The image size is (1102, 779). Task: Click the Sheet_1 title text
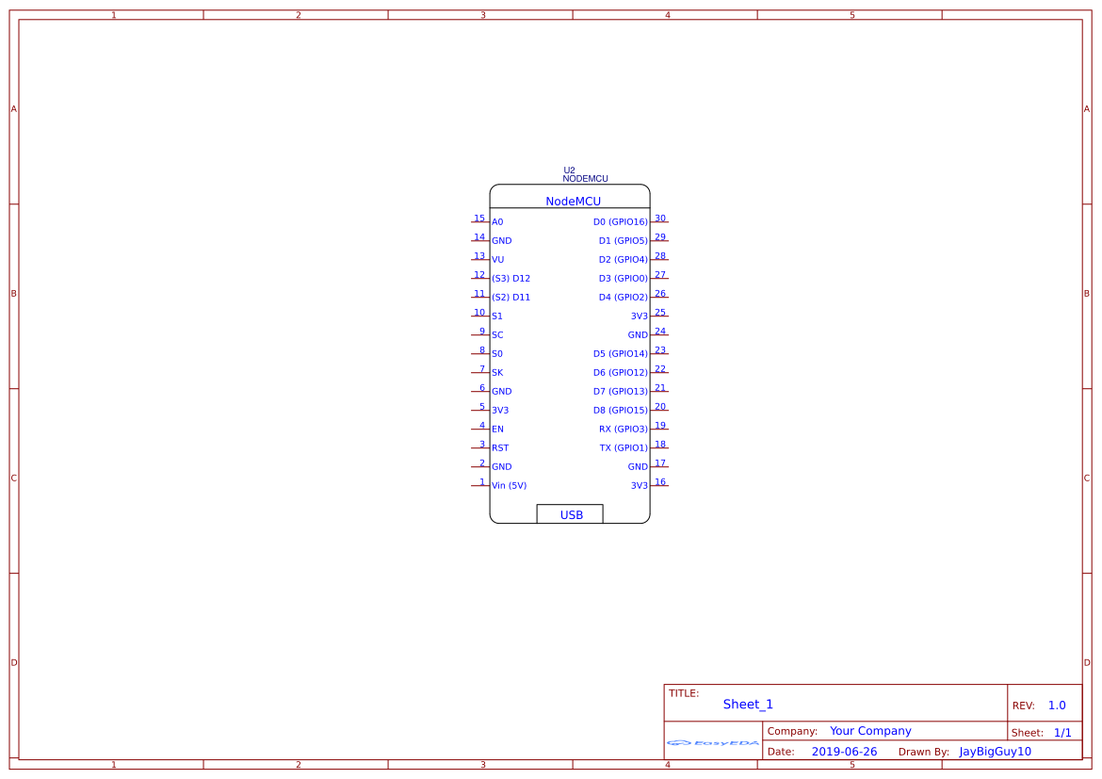pos(747,704)
